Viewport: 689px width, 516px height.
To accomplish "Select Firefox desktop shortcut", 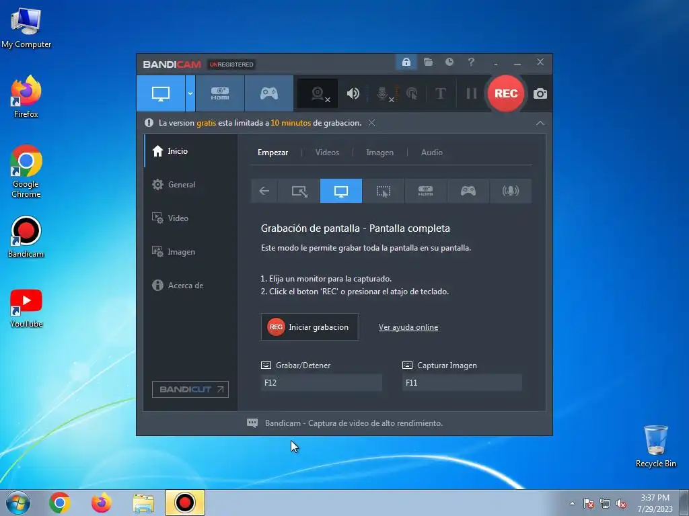I will click(x=26, y=97).
